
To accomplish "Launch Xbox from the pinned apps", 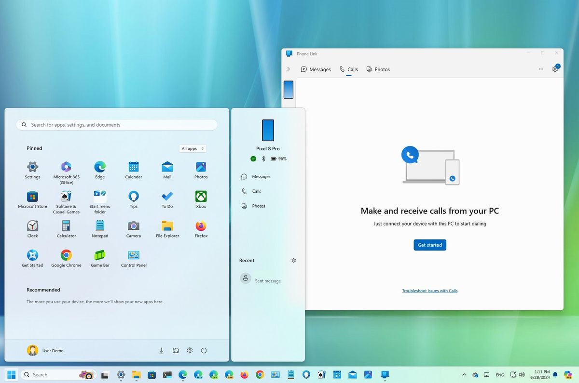I will (x=200, y=198).
